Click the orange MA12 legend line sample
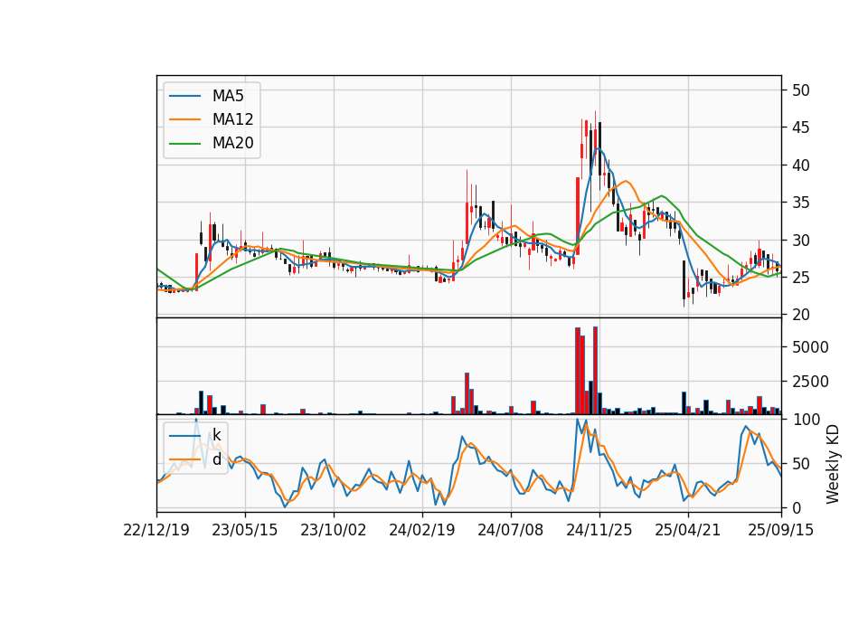The image size is (868, 624). point(184,119)
